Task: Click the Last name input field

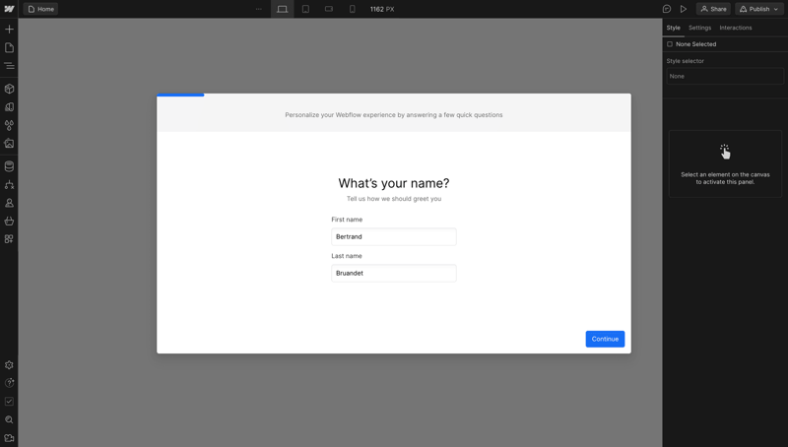Action: 394,274
